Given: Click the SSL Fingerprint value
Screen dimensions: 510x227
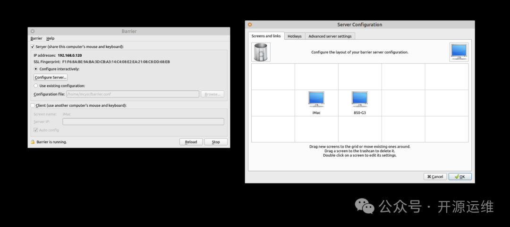Looking at the screenshot, I should tap(116, 61).
